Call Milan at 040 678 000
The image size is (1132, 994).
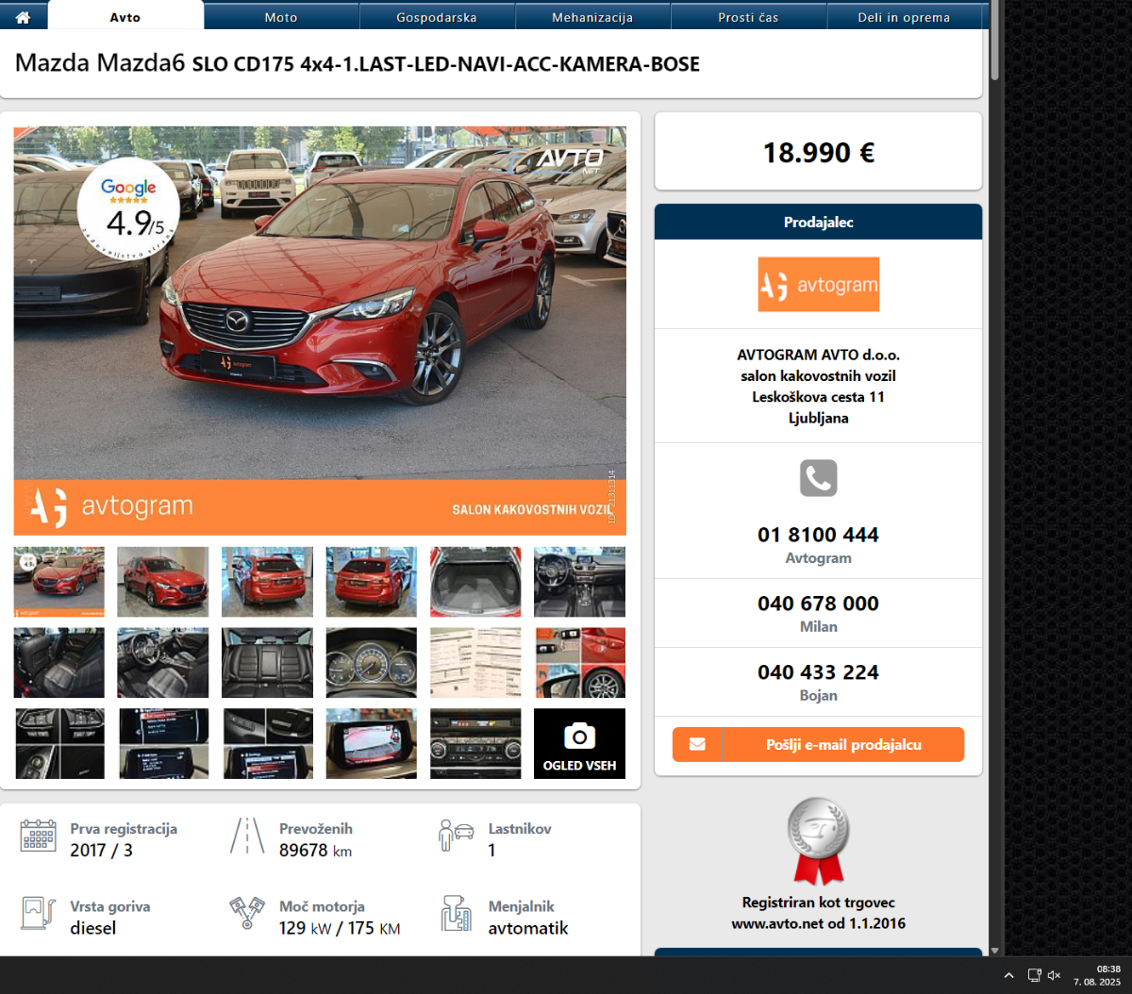point(819,604)
